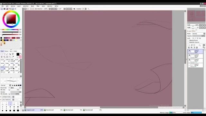
Task: Open the Layer menu
Action: 19,6
